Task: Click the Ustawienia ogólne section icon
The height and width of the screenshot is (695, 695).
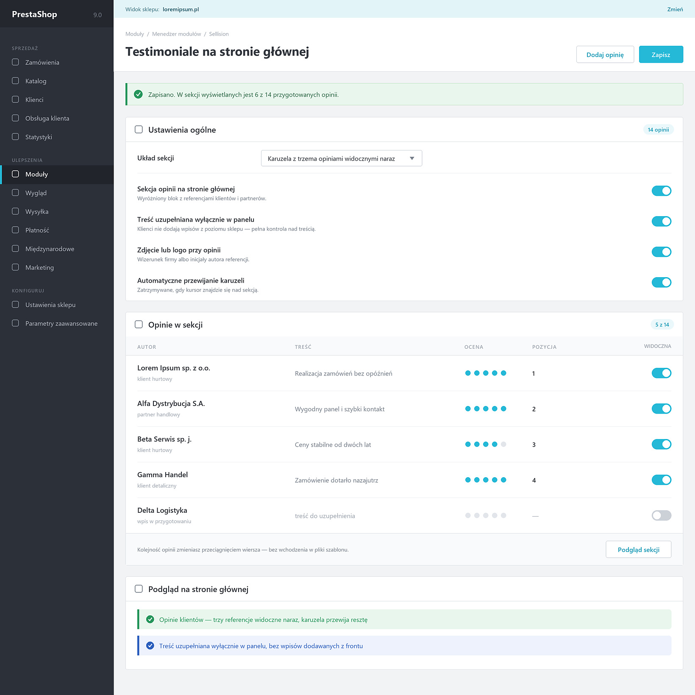Action: point(139,130)
